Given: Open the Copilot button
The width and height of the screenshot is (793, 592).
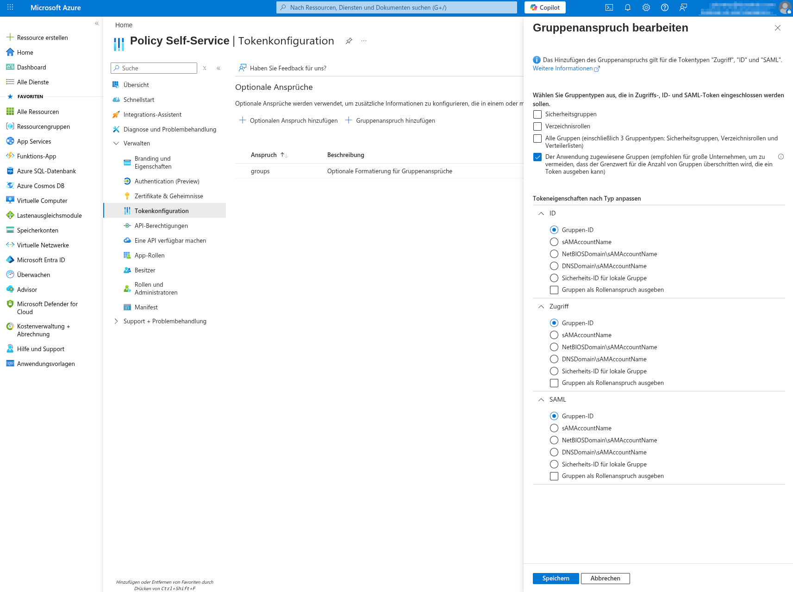Looking at the screenshot, I should tap(545, 7).
